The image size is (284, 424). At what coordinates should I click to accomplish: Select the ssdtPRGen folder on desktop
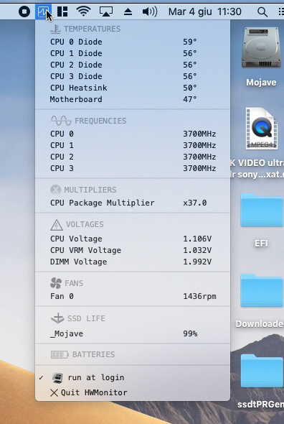(261, 371)
